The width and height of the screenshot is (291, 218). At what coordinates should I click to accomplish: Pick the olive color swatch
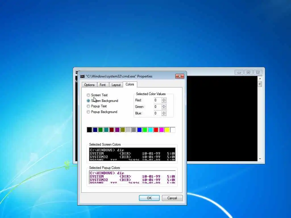(x=123, y=130)
